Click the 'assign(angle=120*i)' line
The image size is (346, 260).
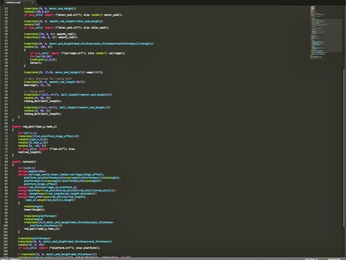(32, 171)
